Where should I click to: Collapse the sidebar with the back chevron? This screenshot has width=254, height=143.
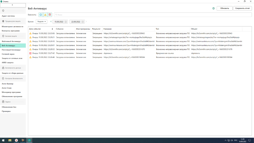click(13, 5)
